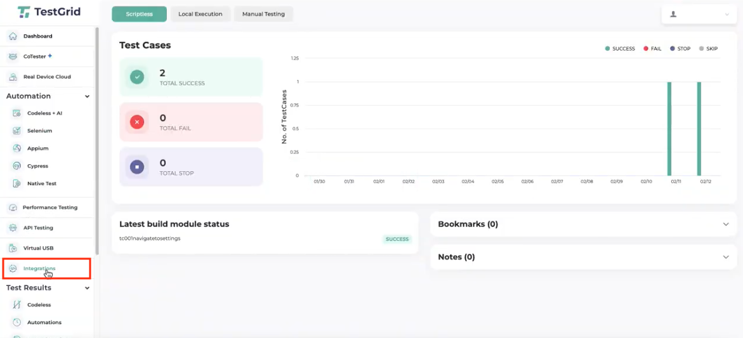Click the SUCCESS status badge
The width and height of the screenshot is (743, 338).
[397, 239]
